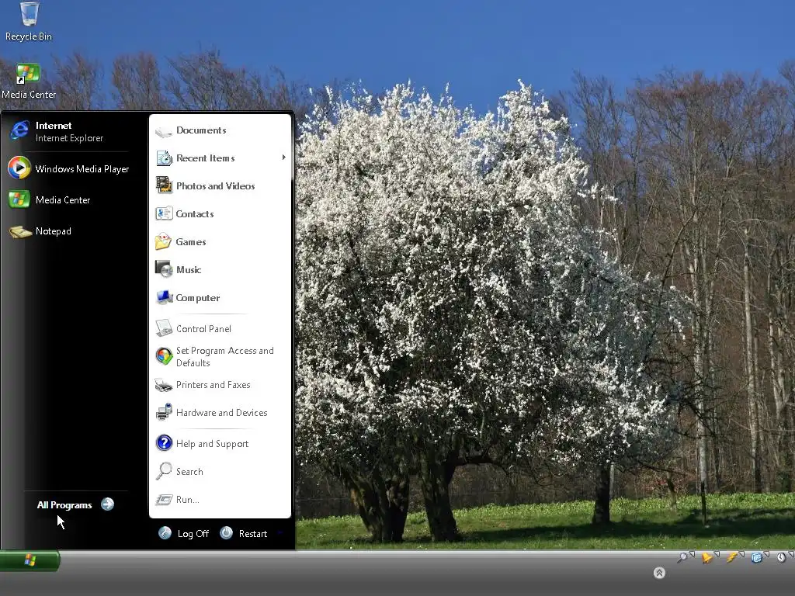Launch the Media Center desktop shortcut
This screenshot has width=795, height=596.
(x=29, y=81)
